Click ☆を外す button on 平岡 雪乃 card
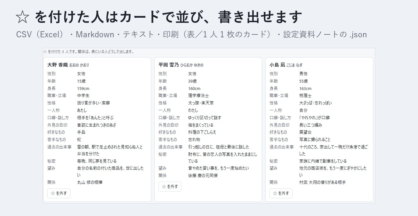 [x=170, y=186]
